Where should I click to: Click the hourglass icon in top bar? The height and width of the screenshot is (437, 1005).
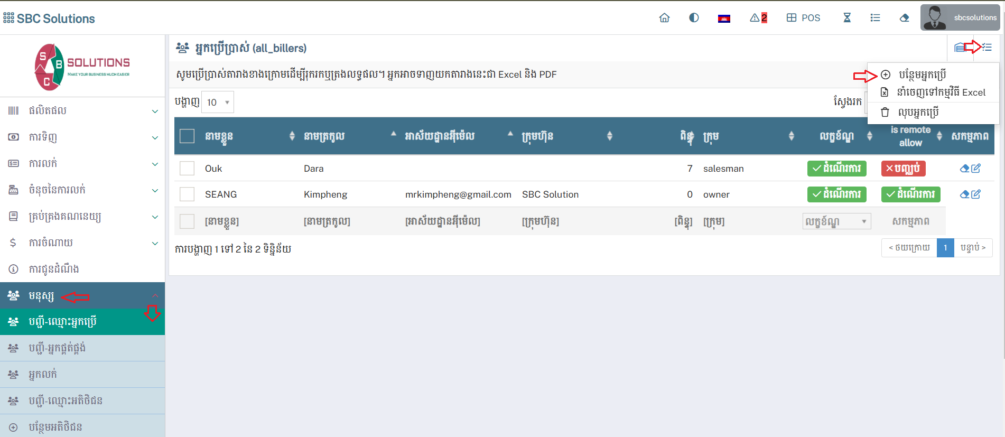pos(847,18)
